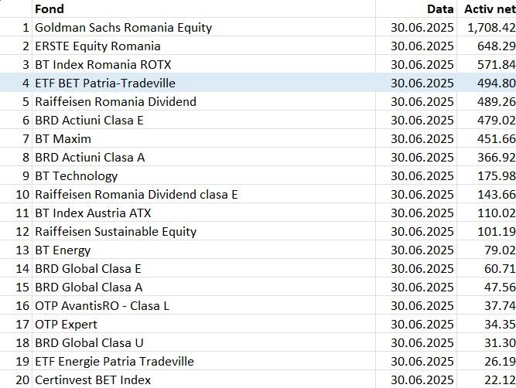Select the Goldman Sachs Romania Equity cell
This screenshot has height=388, width=516.
pyautogui.click(x=203, y=27)
